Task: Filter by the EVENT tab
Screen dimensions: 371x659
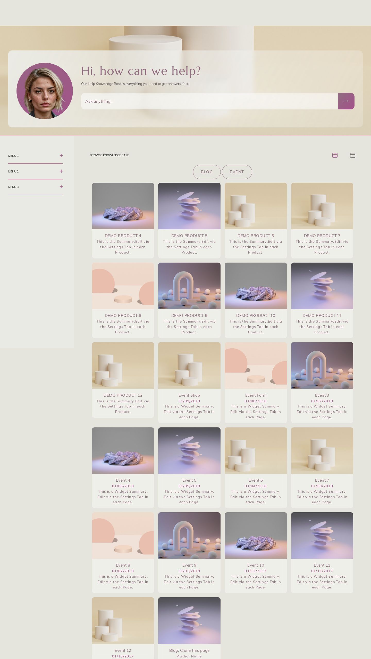Action: click(237, 172)
